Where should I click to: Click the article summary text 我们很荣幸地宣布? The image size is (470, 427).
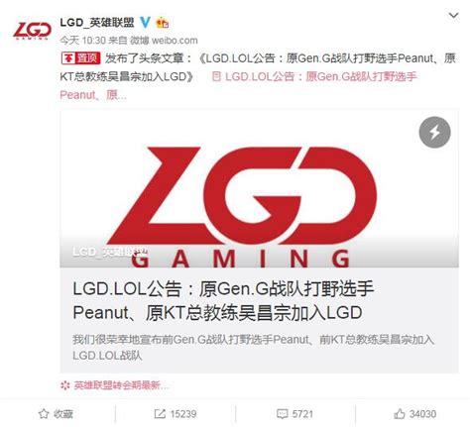pyautogui.click(x=253, y=347)
